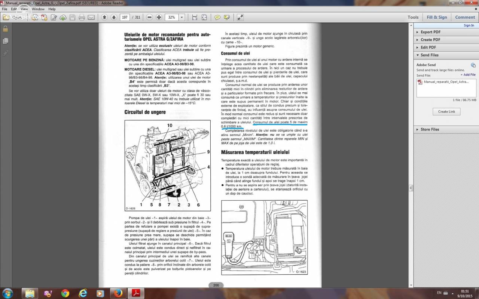Viewport: 479px width, 299px height.
Task: Select the Highlight text tool
Action: pyautogui.click(x=227, y=17)
